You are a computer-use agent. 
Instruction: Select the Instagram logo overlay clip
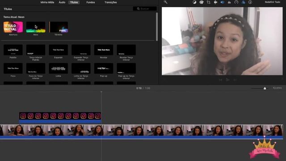coord(60,116)
